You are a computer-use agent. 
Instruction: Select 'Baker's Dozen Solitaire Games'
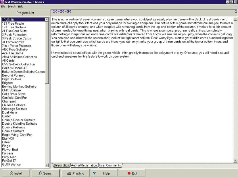24,72
